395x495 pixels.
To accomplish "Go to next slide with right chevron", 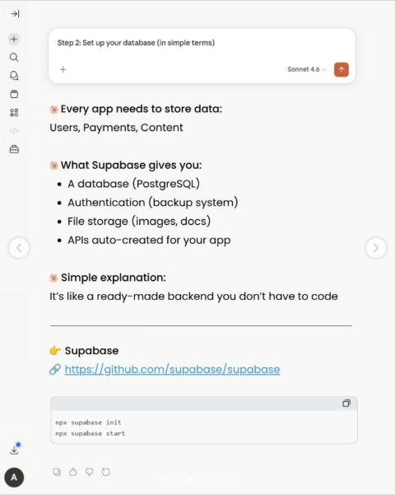I will pos(376,248).
